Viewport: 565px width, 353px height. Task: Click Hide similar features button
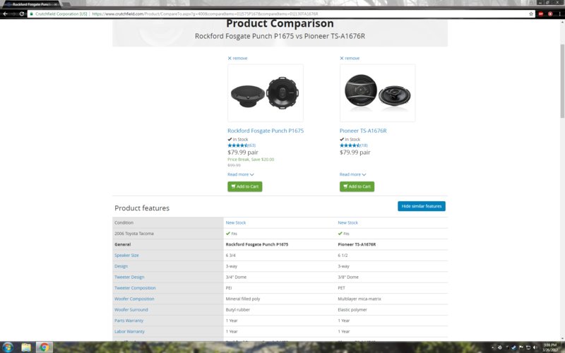[422, 206]
